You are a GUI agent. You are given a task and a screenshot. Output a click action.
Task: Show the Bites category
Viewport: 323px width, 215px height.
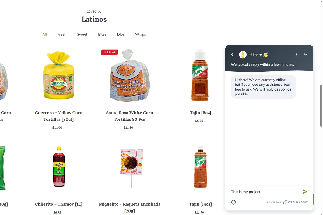(102, 34)
